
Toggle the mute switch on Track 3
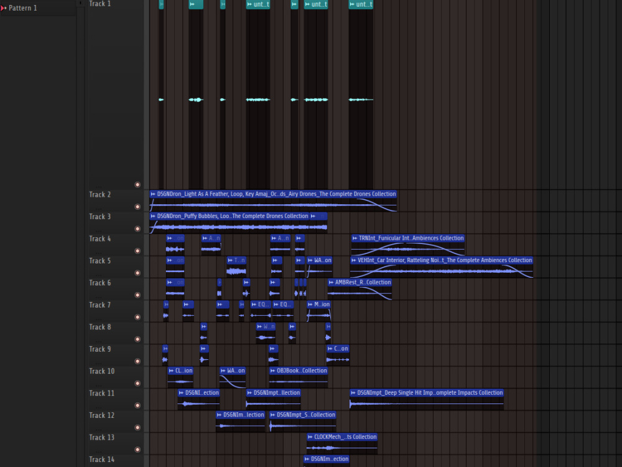137,229
